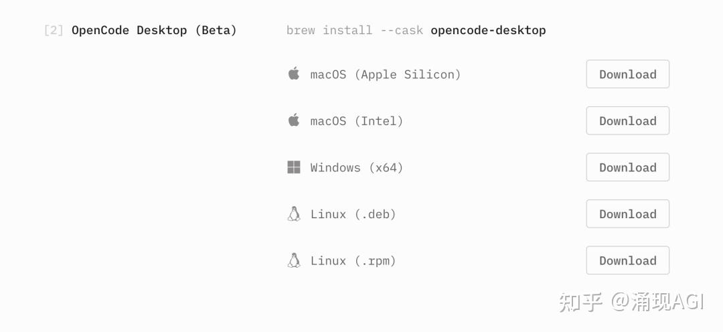Click the "macOS (Apple Silicon)" label text

click(x=386, y=75)
